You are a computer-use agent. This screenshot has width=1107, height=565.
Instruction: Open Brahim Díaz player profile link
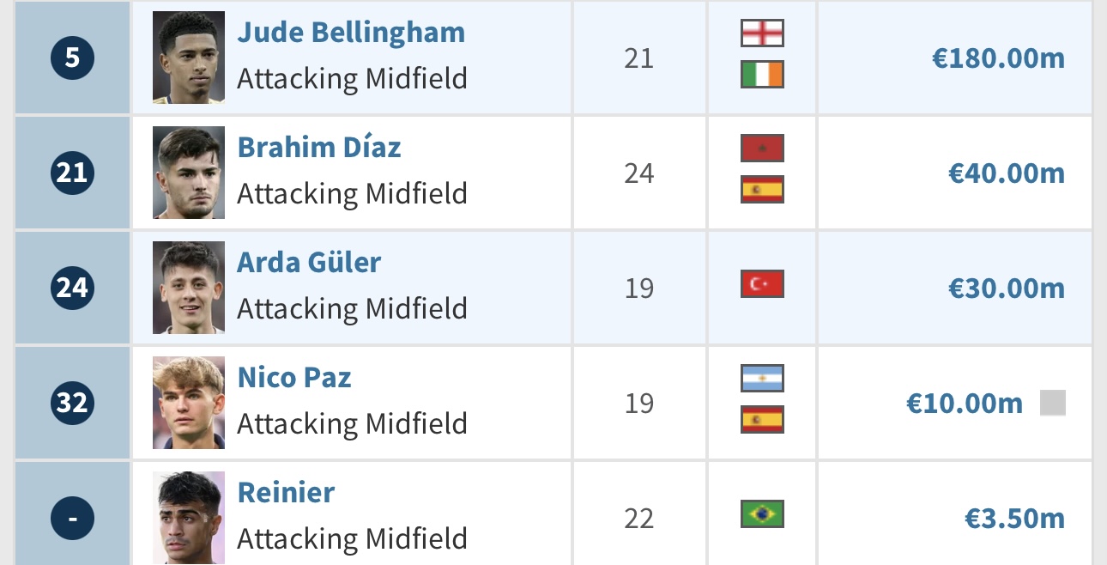click(x=319, y=148)
